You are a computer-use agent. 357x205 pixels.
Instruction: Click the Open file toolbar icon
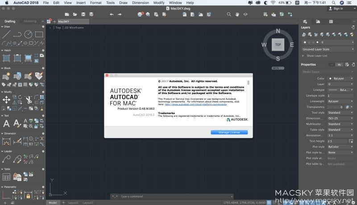(75, 14)
